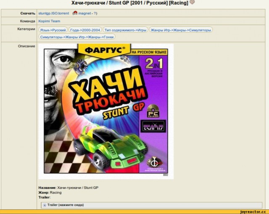Viewport: 269px width, 214px height.
Task: Click the Trailer (нажмите сюда) text
Action: point(66,205)
